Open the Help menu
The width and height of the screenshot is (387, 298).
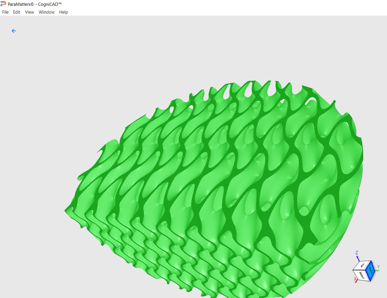[64, 12]
